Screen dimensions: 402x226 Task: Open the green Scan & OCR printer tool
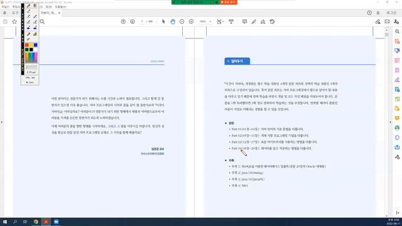(397, 128)
